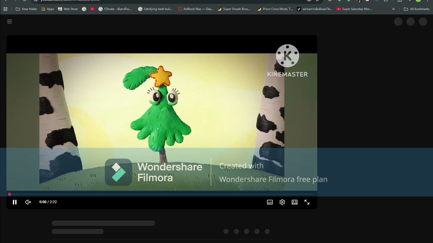Switch to theater mode
This screenshot has width=433, height=243.
coord(295,202)
